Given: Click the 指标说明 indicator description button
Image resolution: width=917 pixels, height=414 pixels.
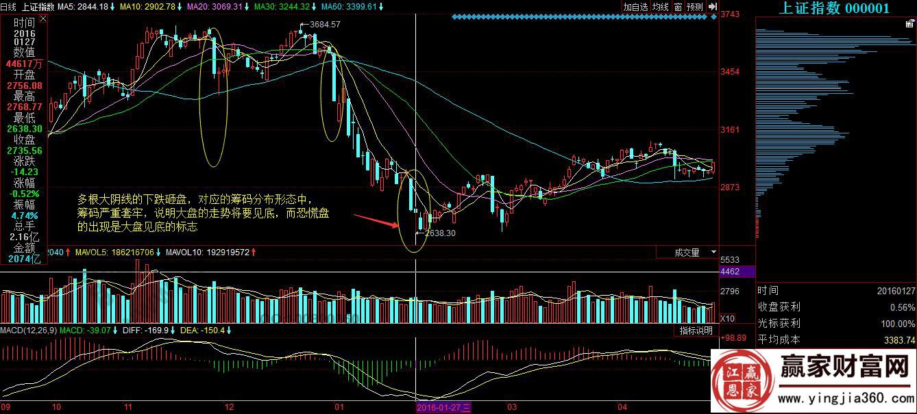Looking at the screenshot, I should pyautogui.click(x=695, y=331).
